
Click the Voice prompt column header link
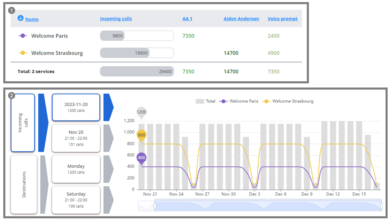coord(282,19)
